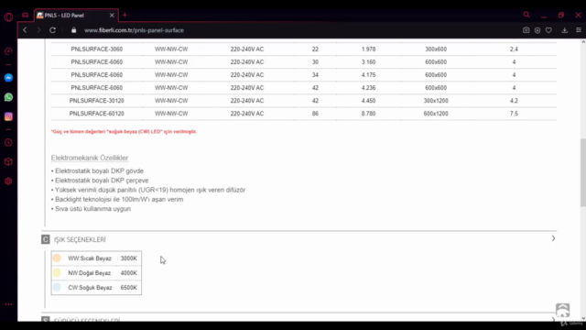Click the 1.978 lumen value
Viewport: 586px width, 330px height.
point(368,49)
